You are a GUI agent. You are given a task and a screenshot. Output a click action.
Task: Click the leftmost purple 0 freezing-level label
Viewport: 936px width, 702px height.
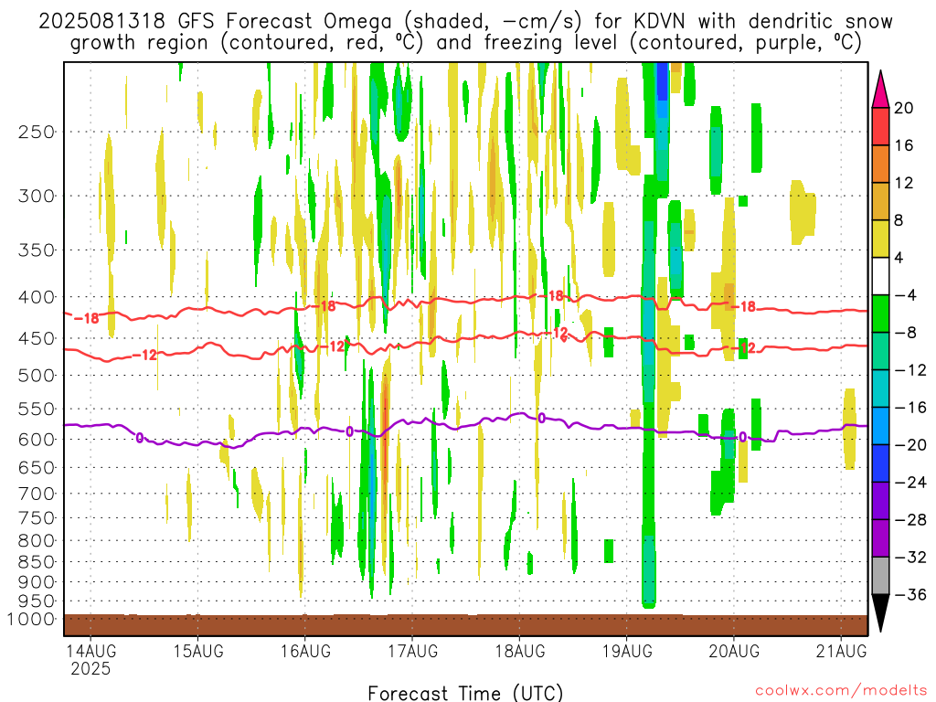(140, 438)
